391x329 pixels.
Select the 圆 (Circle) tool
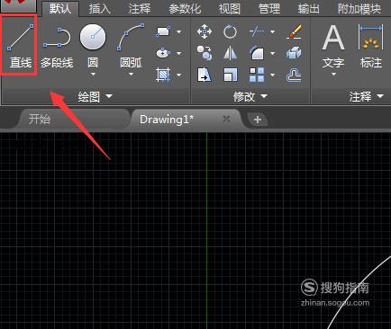pos(93,45)
